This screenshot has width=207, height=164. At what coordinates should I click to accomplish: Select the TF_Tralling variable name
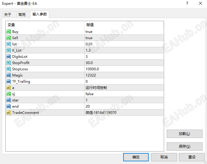click(21, 82)
